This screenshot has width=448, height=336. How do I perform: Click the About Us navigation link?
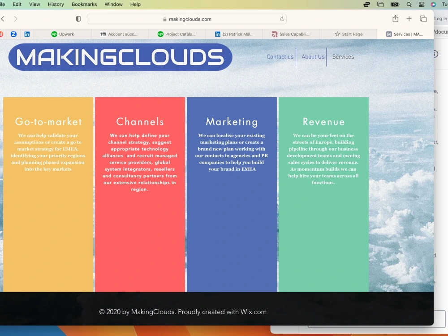click(313, 56)
